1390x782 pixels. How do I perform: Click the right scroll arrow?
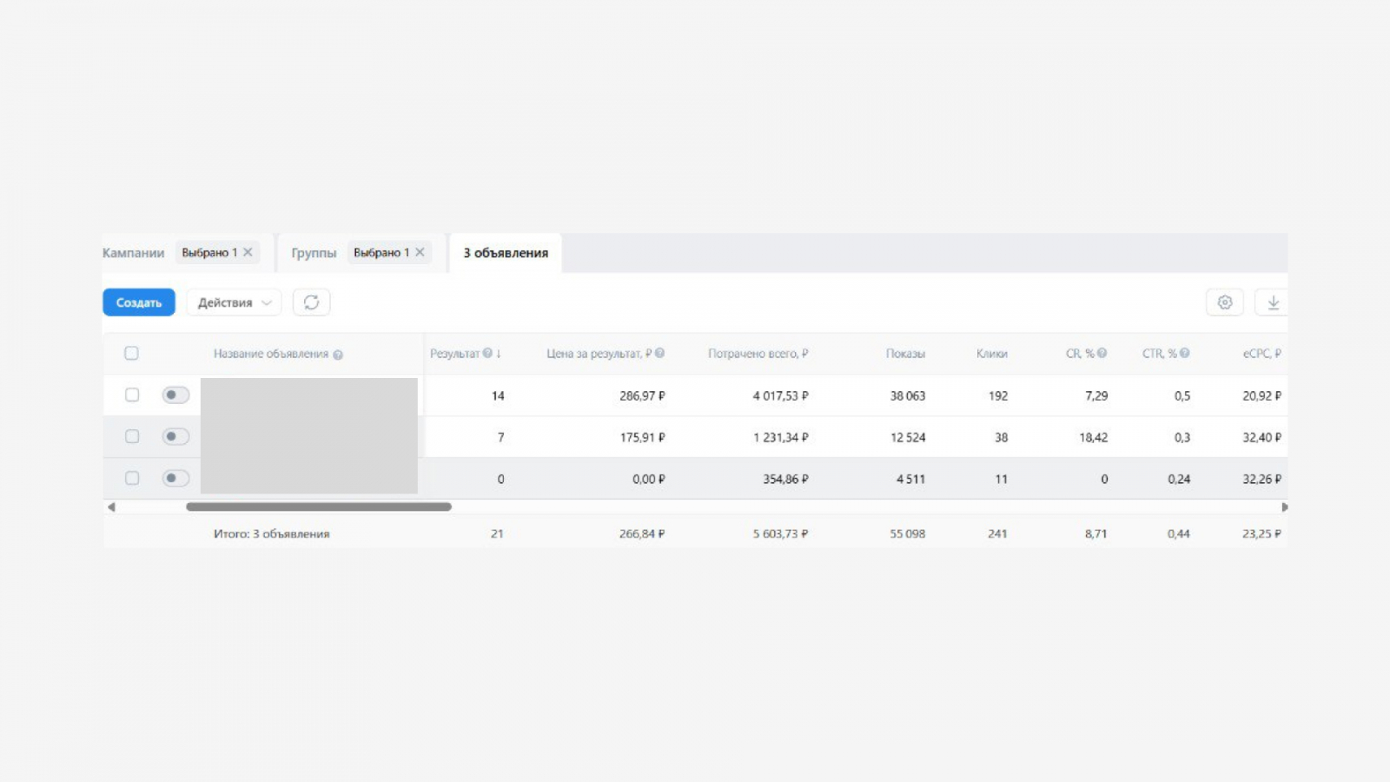tap(1284, 507)
